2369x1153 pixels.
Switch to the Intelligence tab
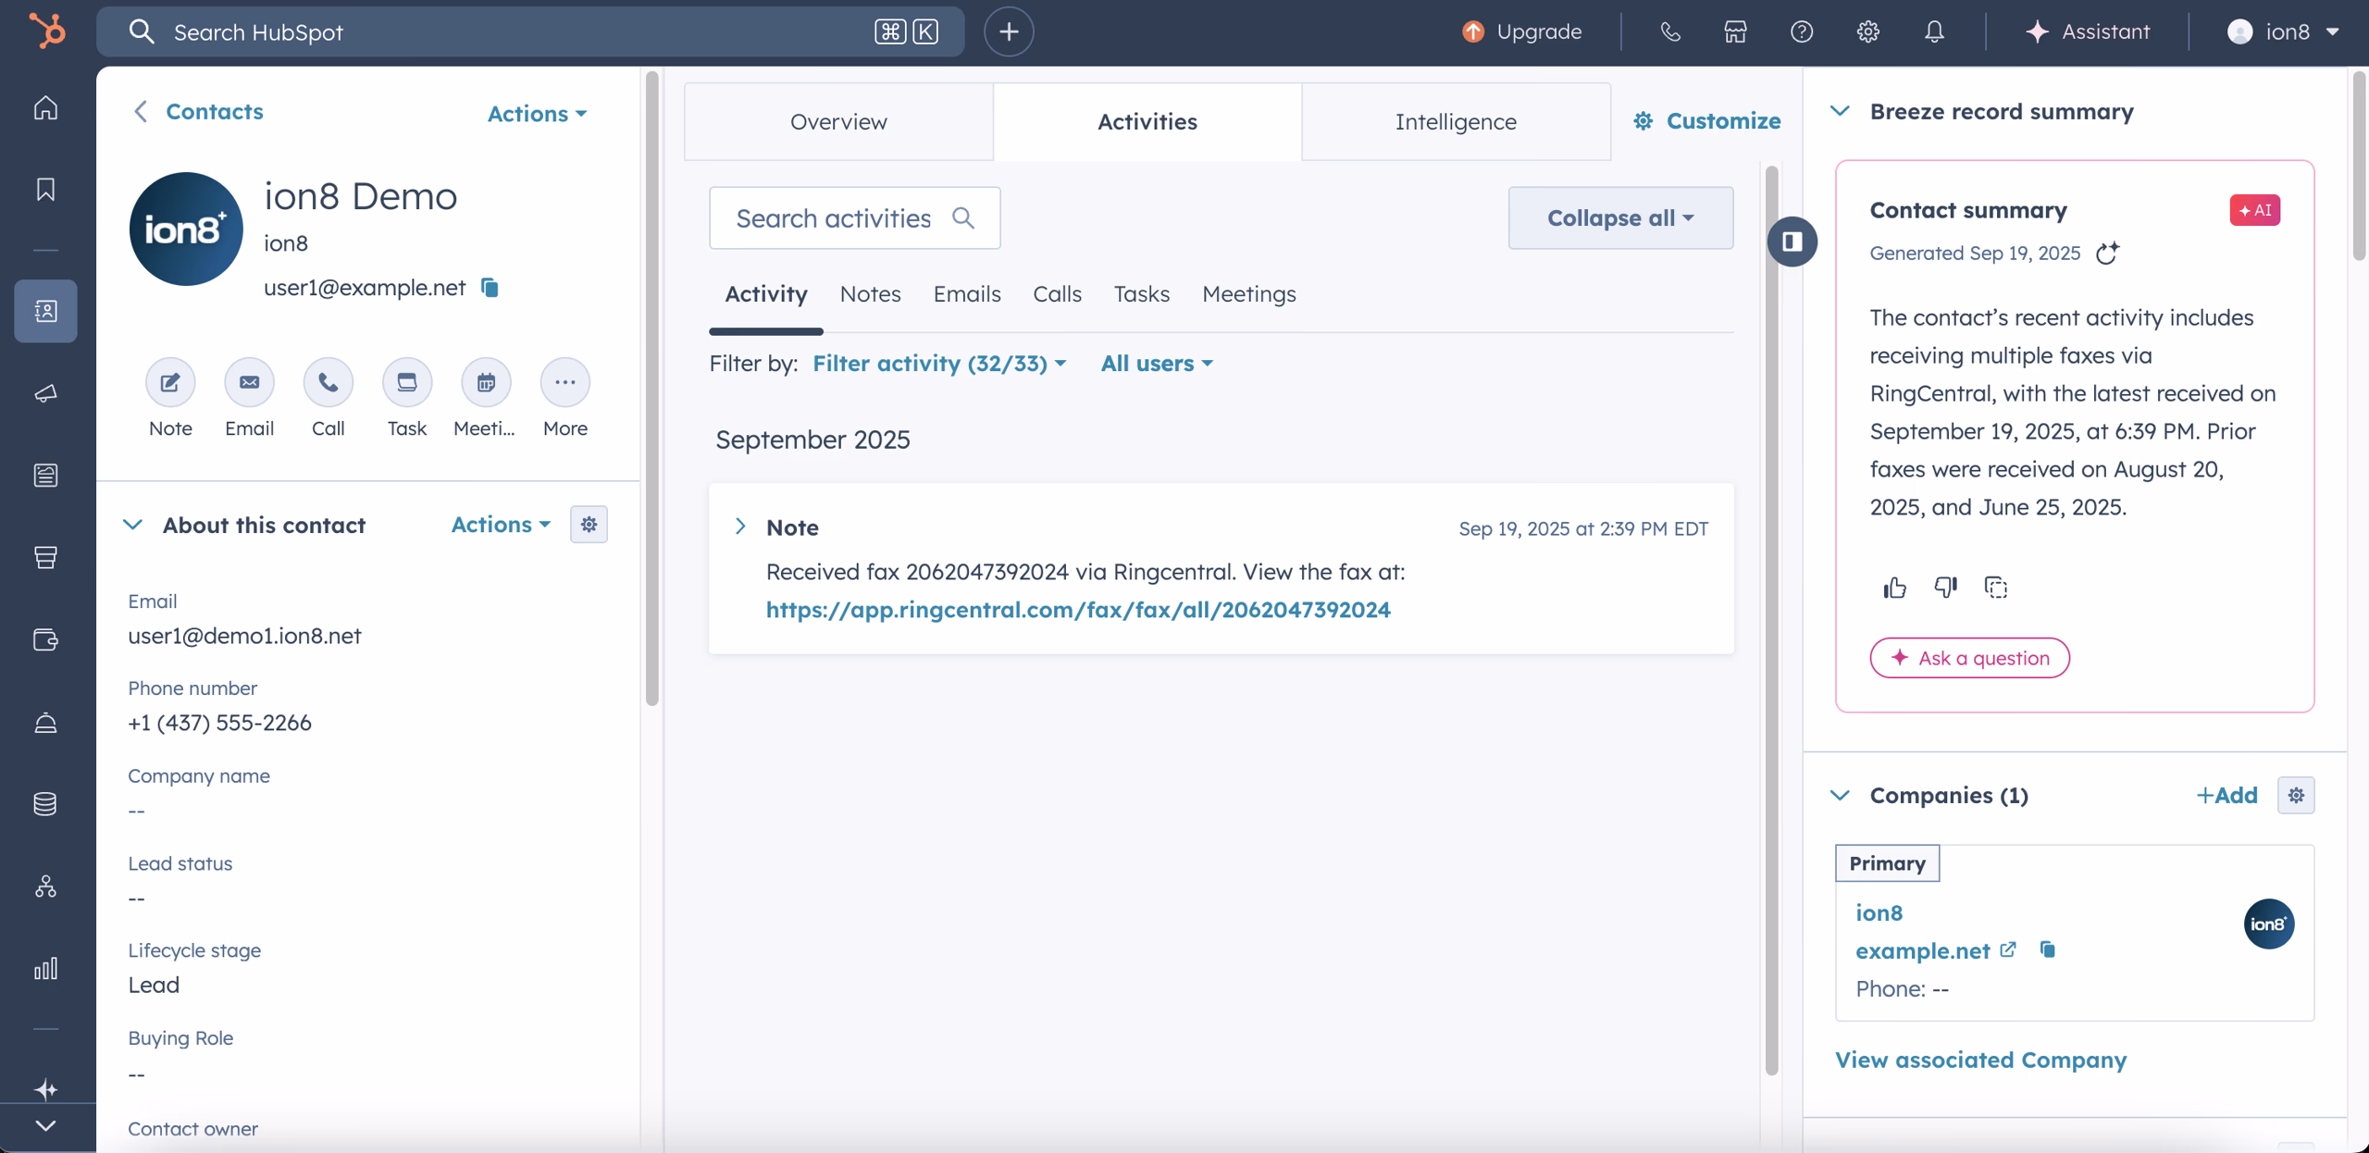tap(1455, 121)
